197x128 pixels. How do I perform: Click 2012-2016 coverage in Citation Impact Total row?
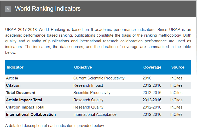(x=152, y=107)
